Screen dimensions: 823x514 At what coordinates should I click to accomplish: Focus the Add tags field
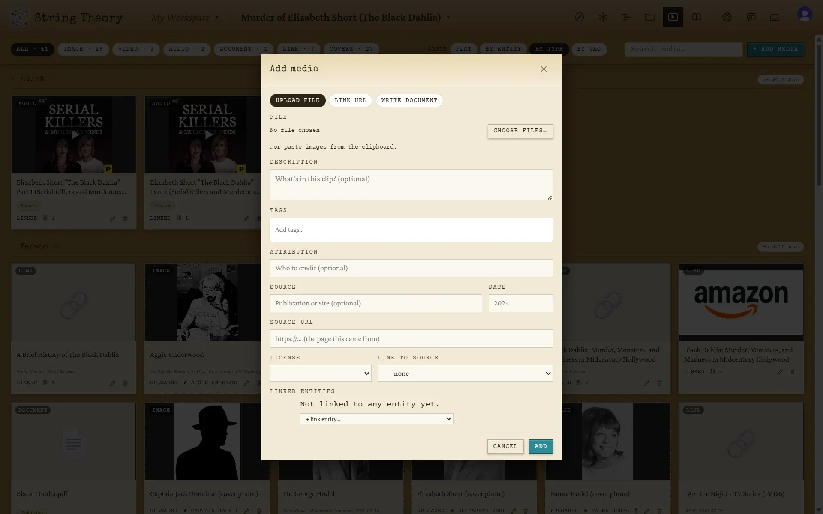[x=411, y=230]
